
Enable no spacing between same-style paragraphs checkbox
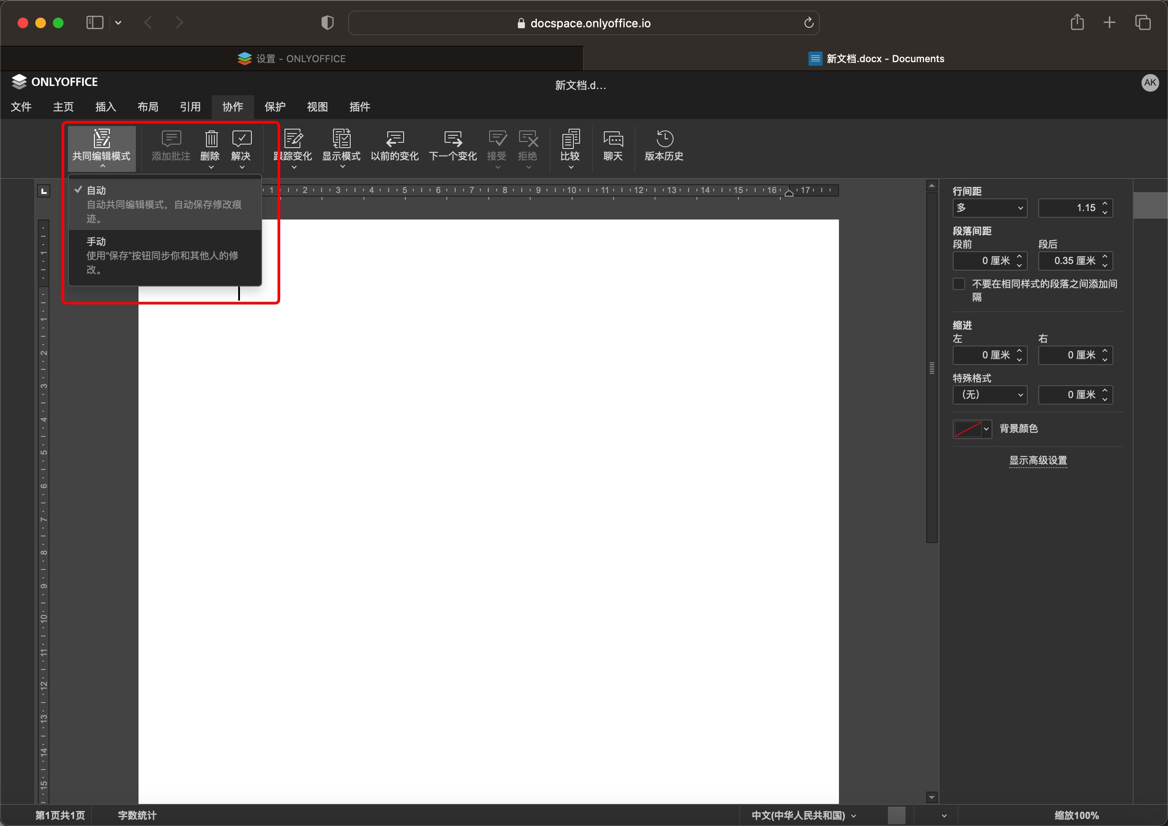pos(959,284)
